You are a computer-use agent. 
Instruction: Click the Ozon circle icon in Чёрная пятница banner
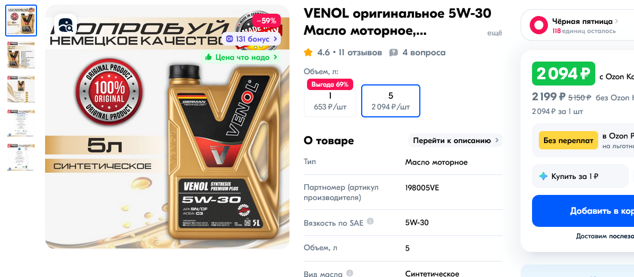point(539,25)
